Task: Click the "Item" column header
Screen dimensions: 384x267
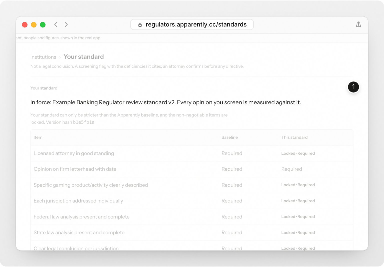Action: tap(38, 137)
